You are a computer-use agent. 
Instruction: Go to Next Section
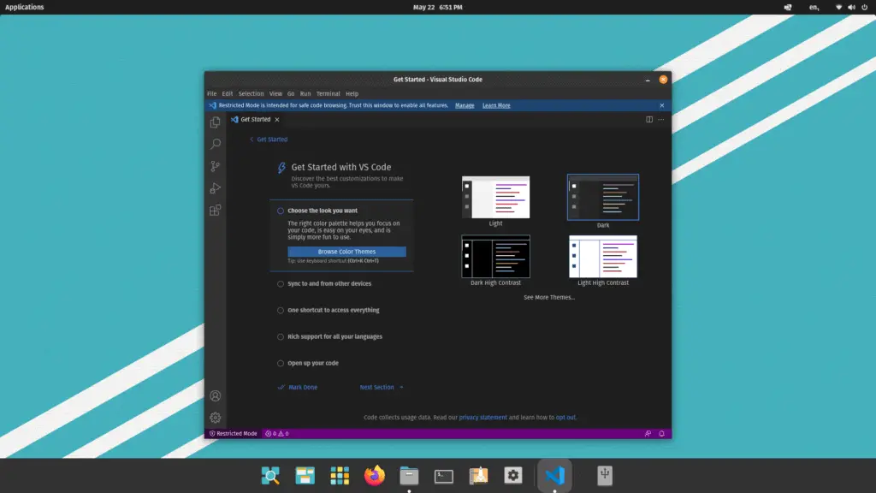pos(382,388)
